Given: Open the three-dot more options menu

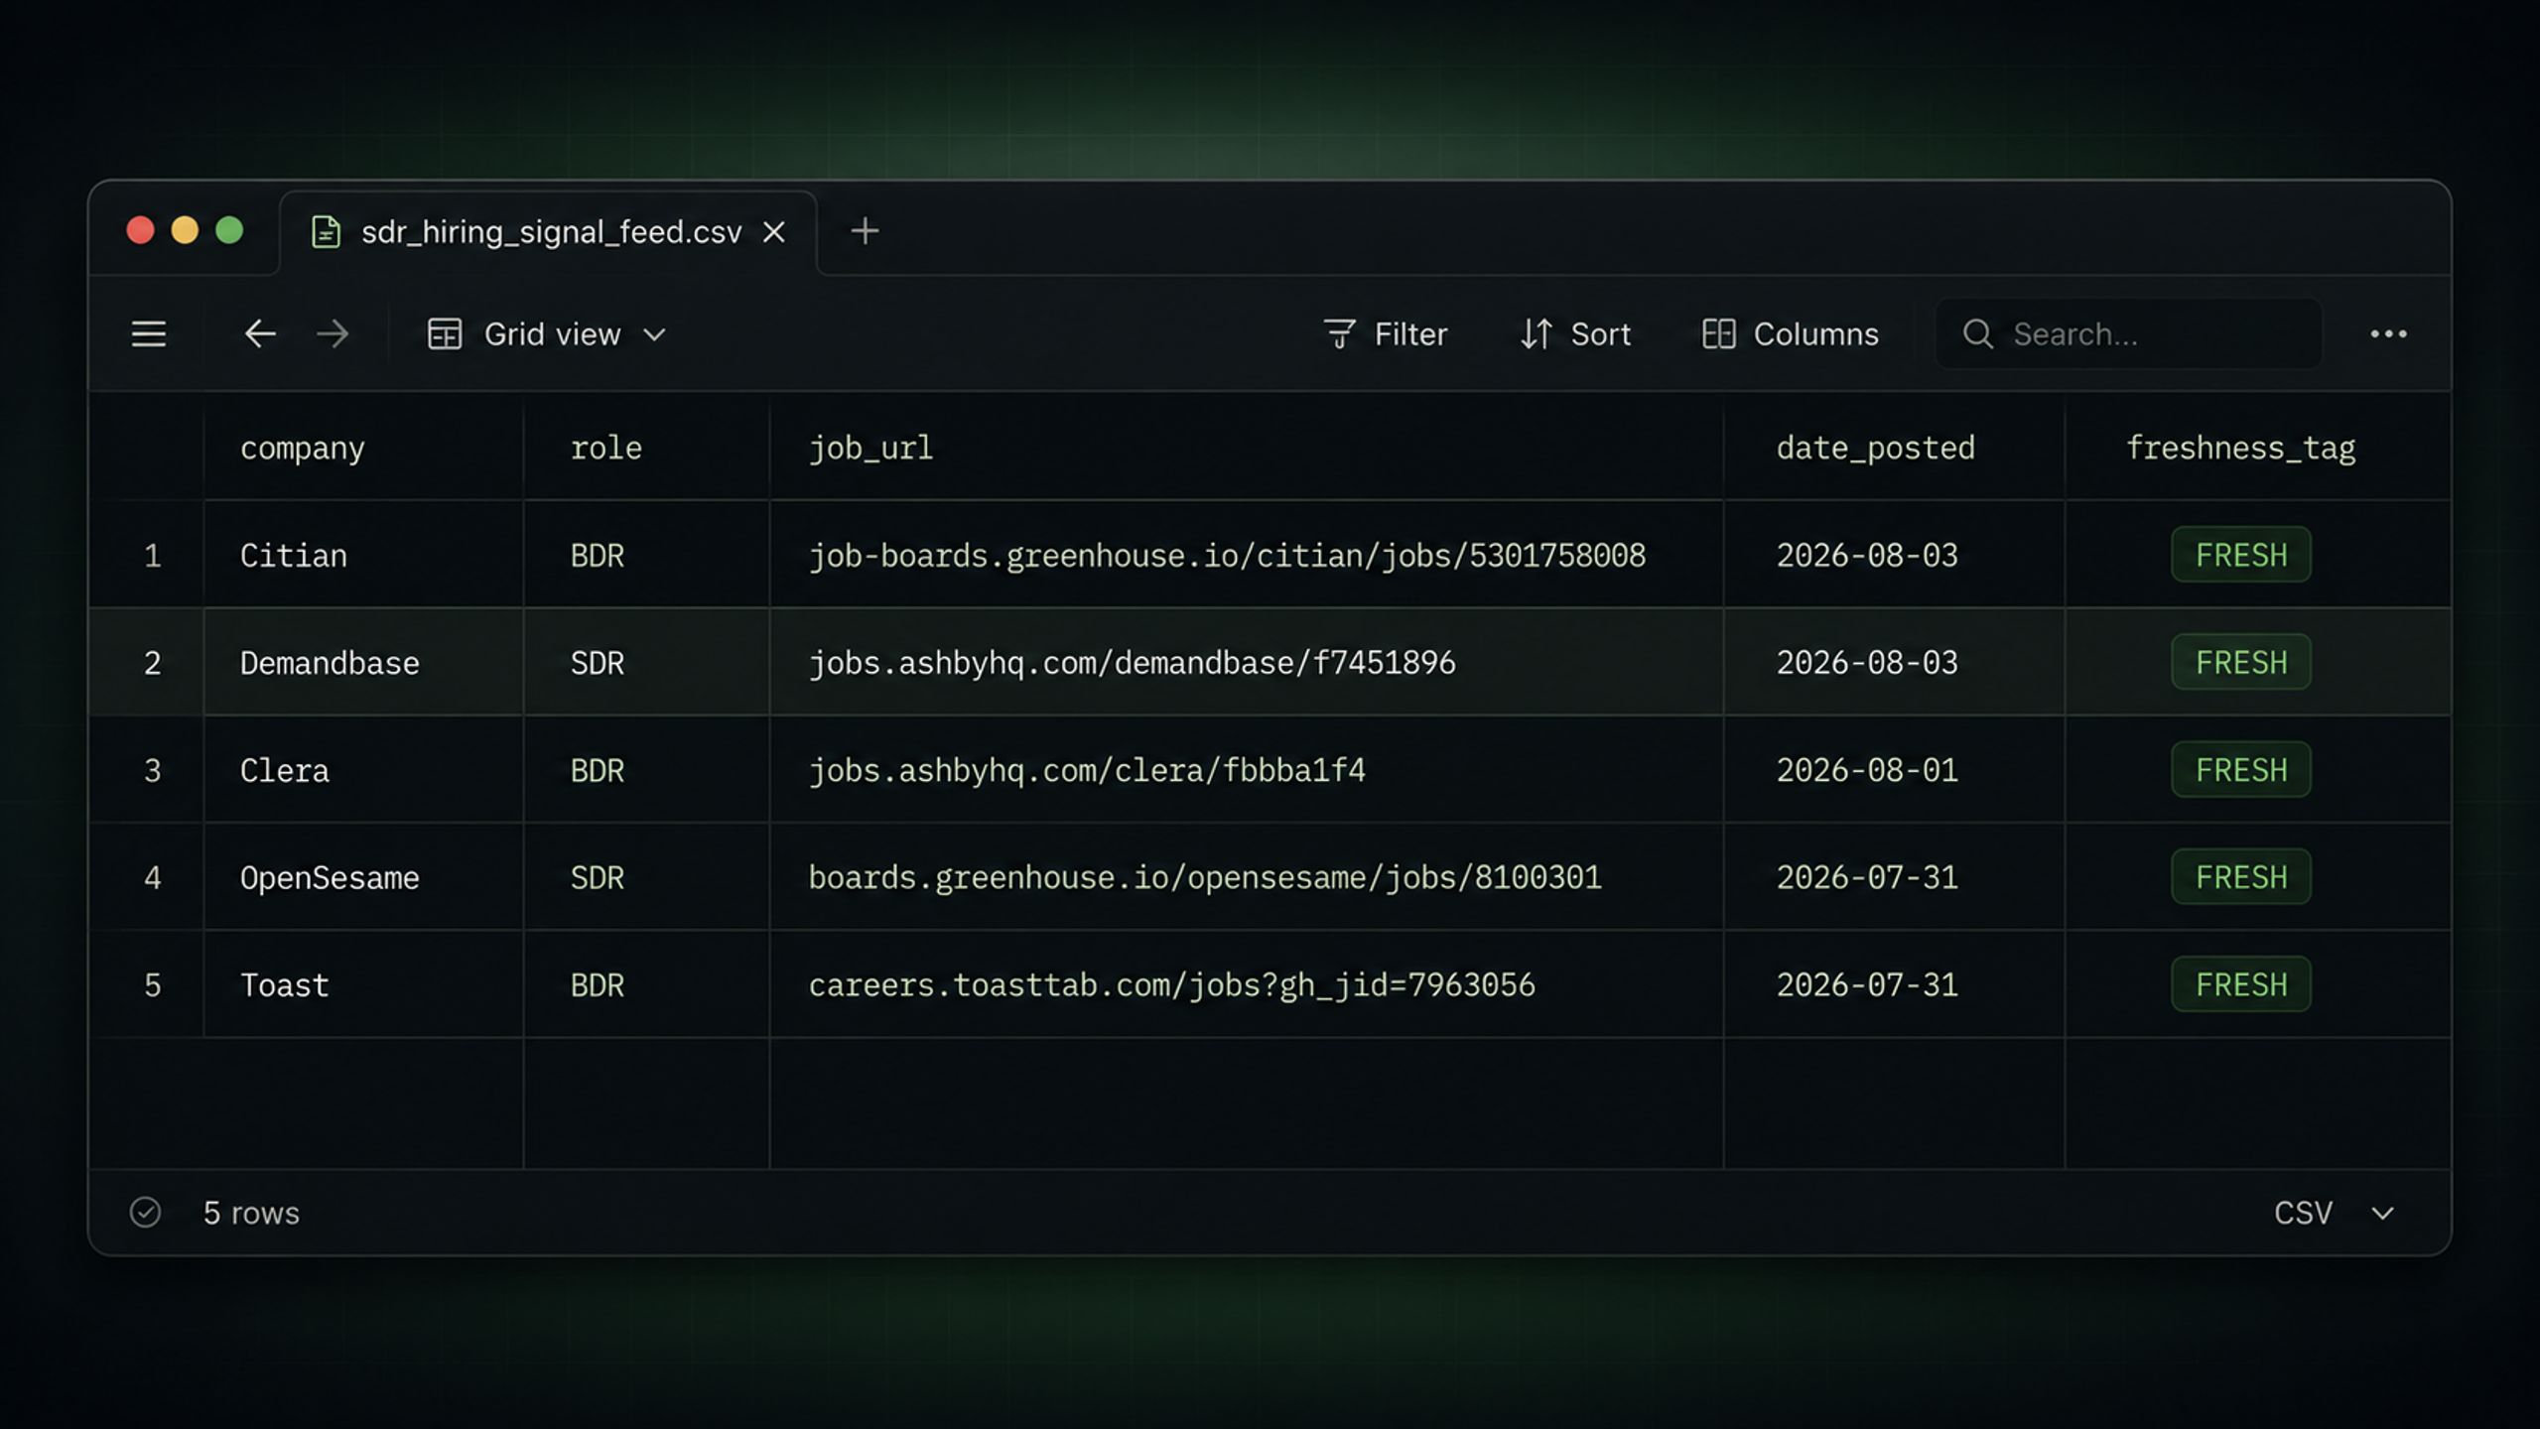Looking at the screenshot, I should tap(2388, 333).
